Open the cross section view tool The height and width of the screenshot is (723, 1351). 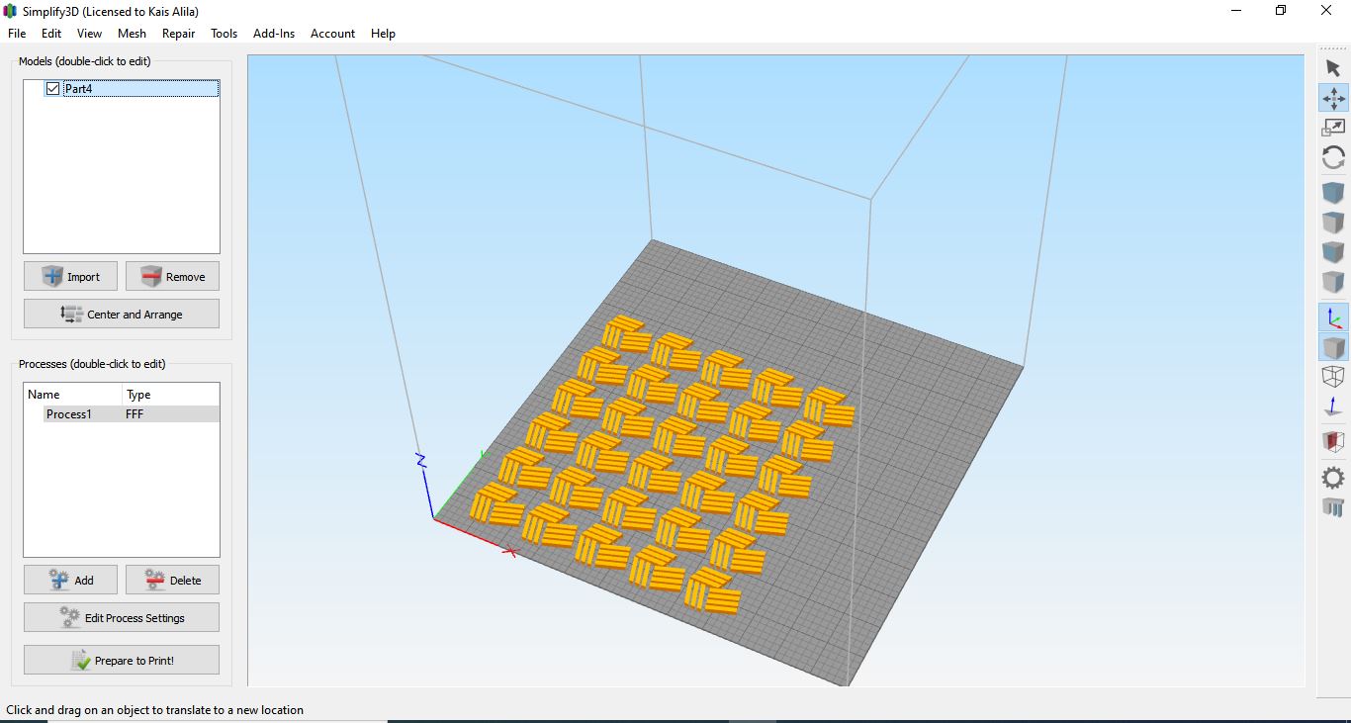[x=1333, y=441]
